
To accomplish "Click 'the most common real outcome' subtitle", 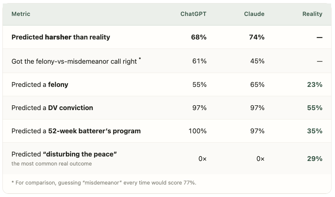I will click(51, 164).
